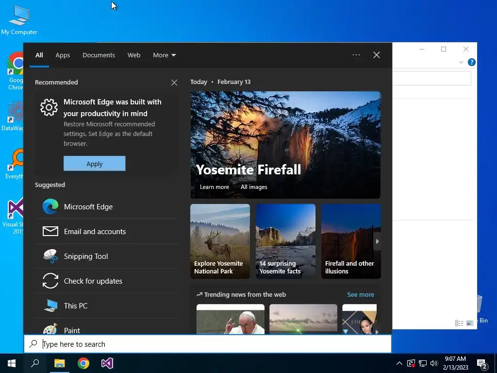Launch the Snipping Tool

(107, 256)
